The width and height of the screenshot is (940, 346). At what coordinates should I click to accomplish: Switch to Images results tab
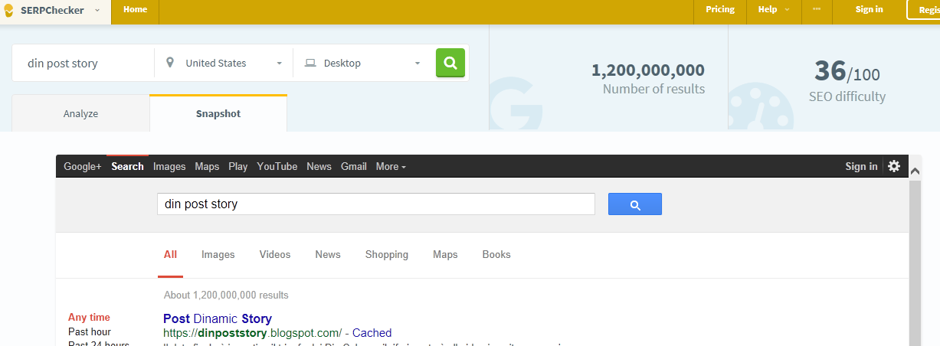click(218, 254)
